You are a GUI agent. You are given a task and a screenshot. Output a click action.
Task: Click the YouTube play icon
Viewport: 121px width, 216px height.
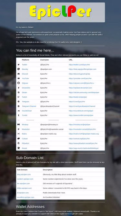[18, 78]
